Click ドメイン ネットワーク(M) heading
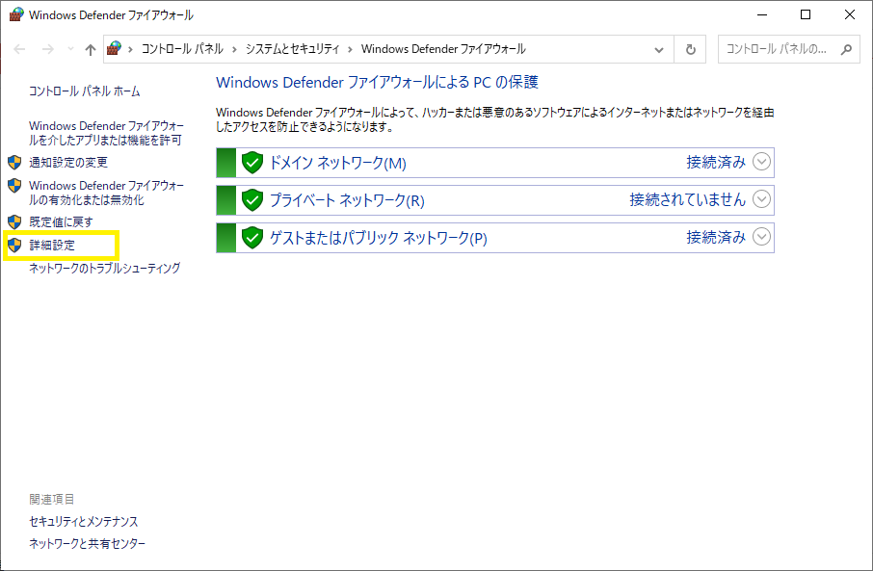The height and width of the screenshot is (571, 873). pos(338,163)
